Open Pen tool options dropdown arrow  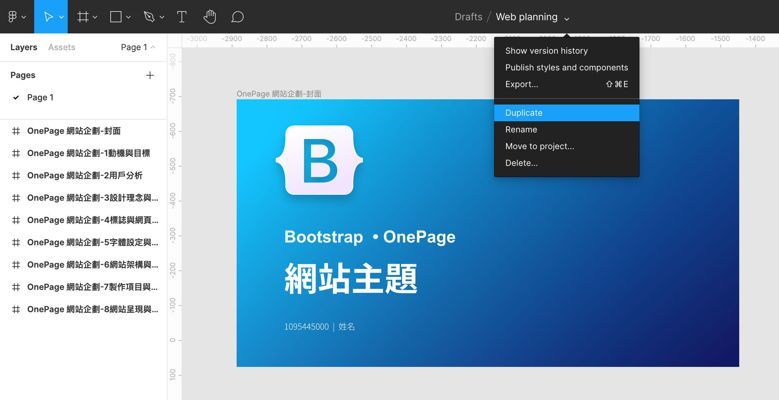(162, 17)
